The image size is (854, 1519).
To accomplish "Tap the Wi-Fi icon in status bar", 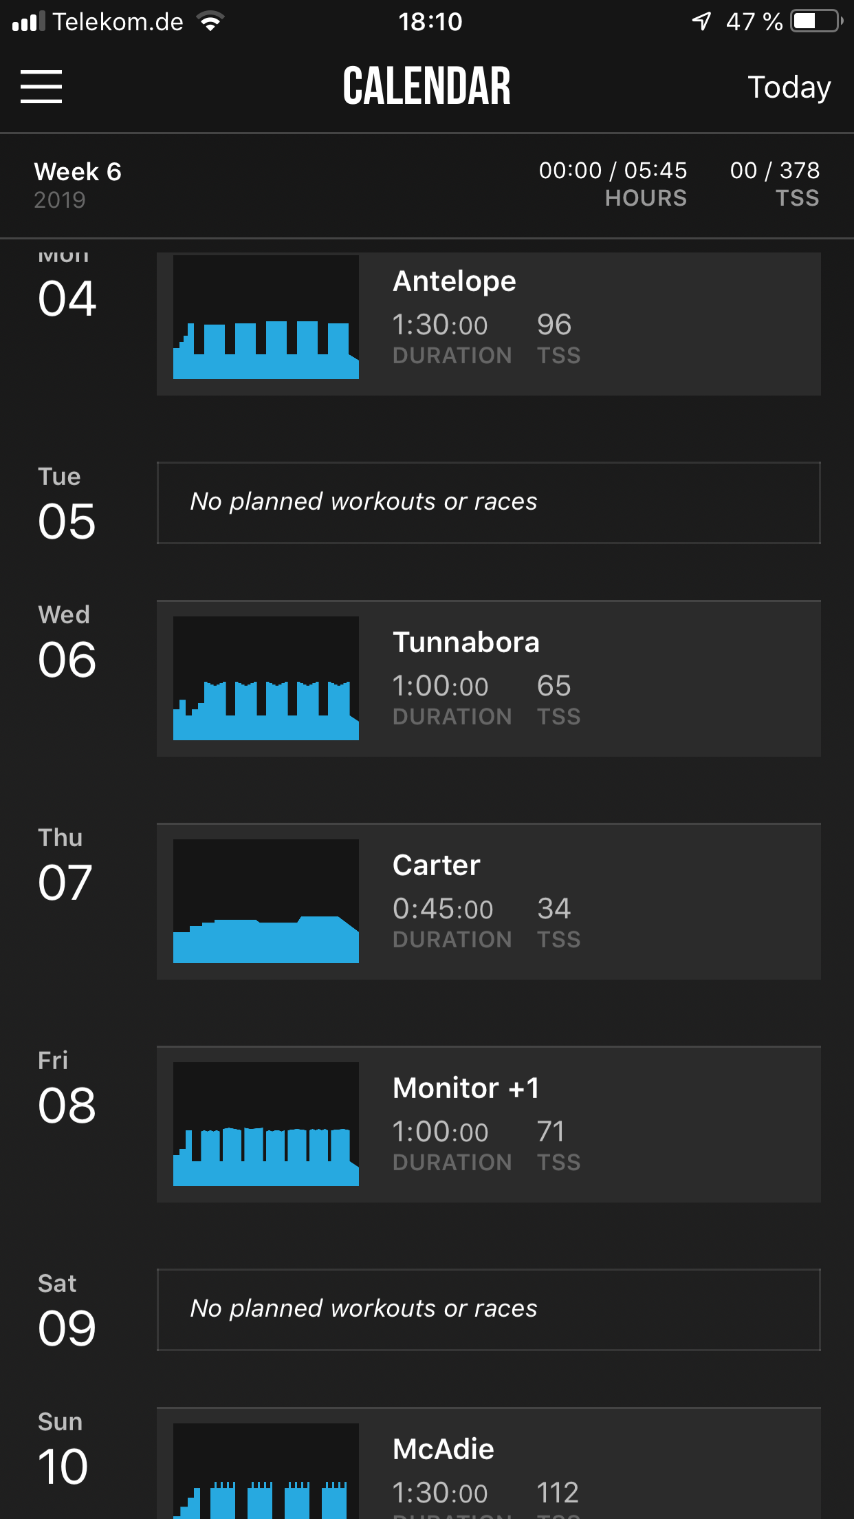I will tap(210, 21).
